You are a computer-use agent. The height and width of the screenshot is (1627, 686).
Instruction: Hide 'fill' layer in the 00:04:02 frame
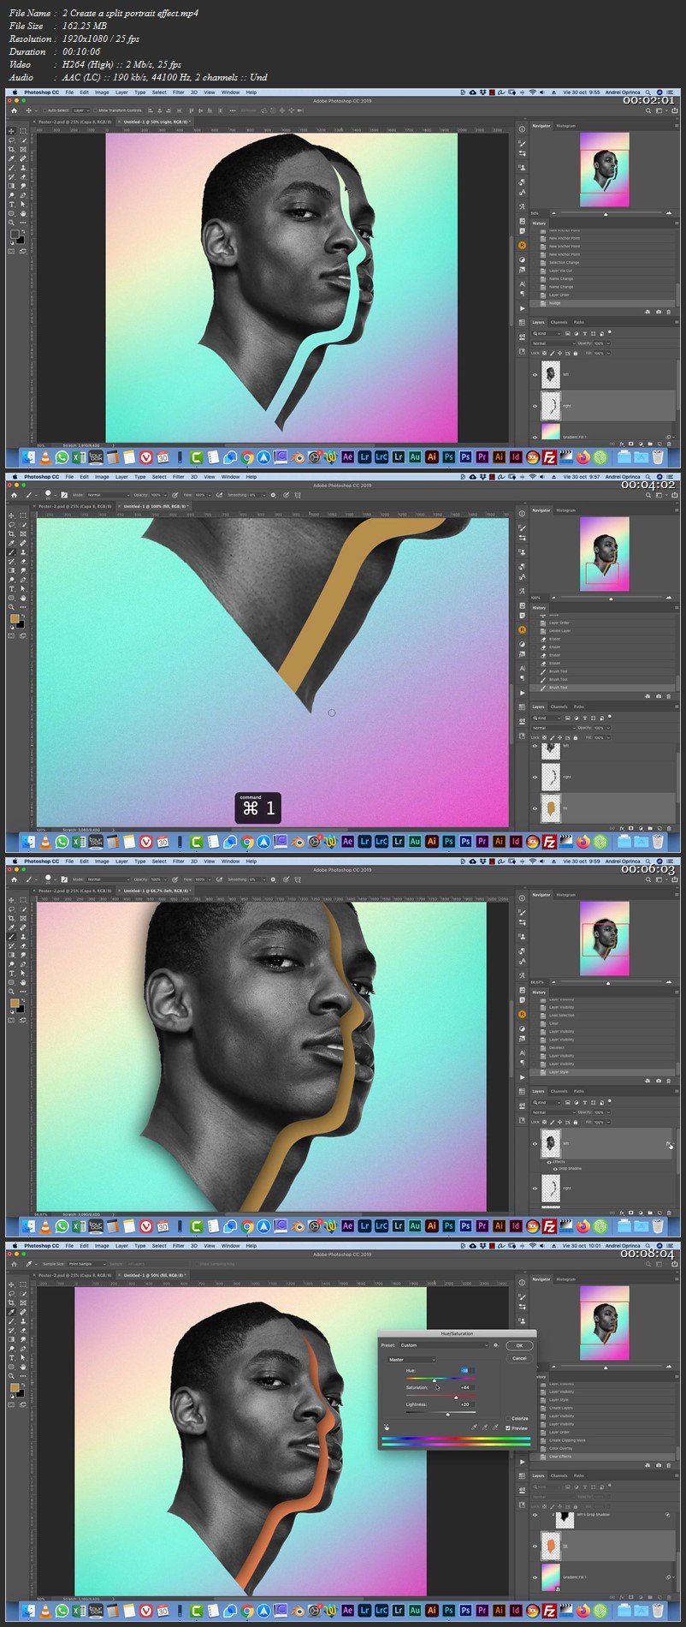(535, 808)
